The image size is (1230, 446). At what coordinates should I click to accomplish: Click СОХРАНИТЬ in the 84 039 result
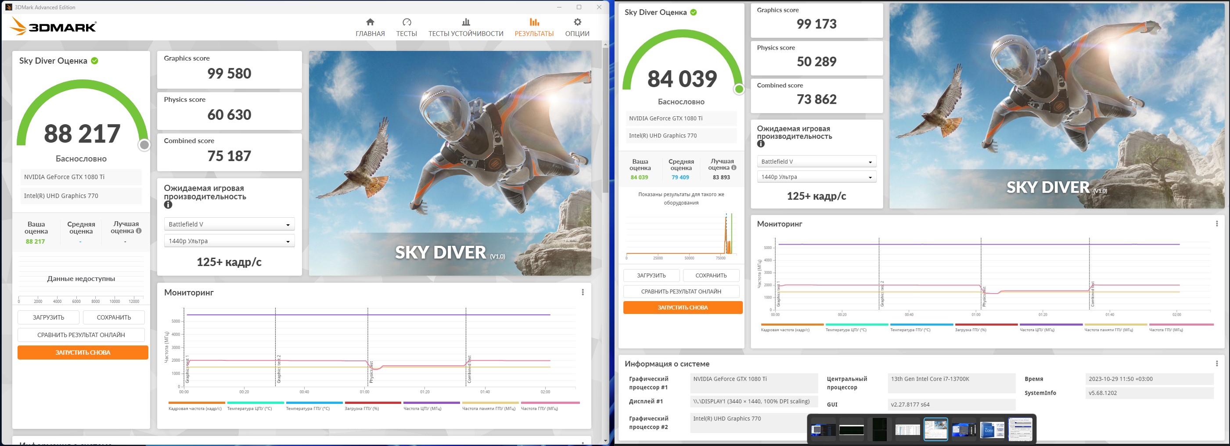[x=711, y=276]
